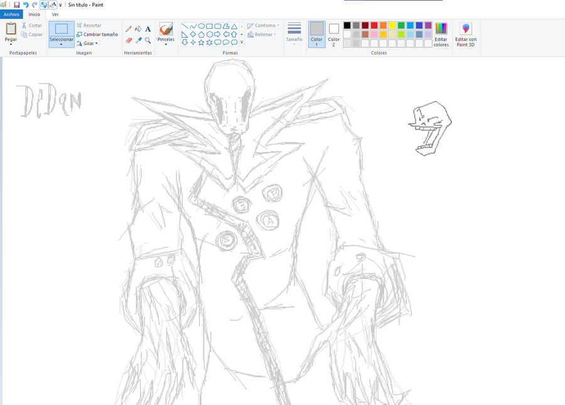Select the Color picker eyedropper tool
The width and height of the screenshot is (565, 405).
click(138, 40)
